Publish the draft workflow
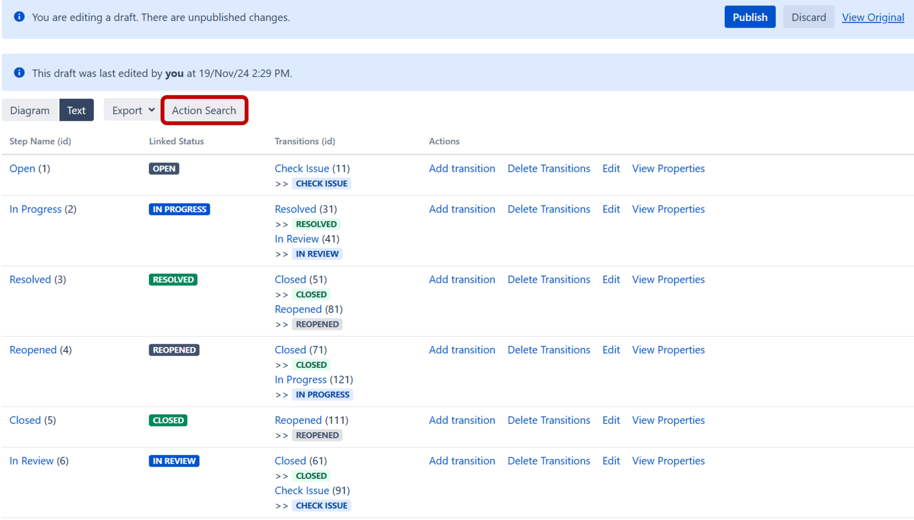The height and width of the screenshot is (520, 914). (750, 17)
